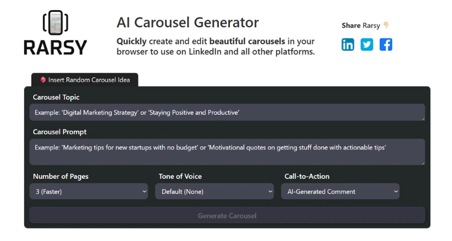Click the Carousel Prompt resize corner handle
Viewport: 452px width, 241px height.
tap(422, 163)
